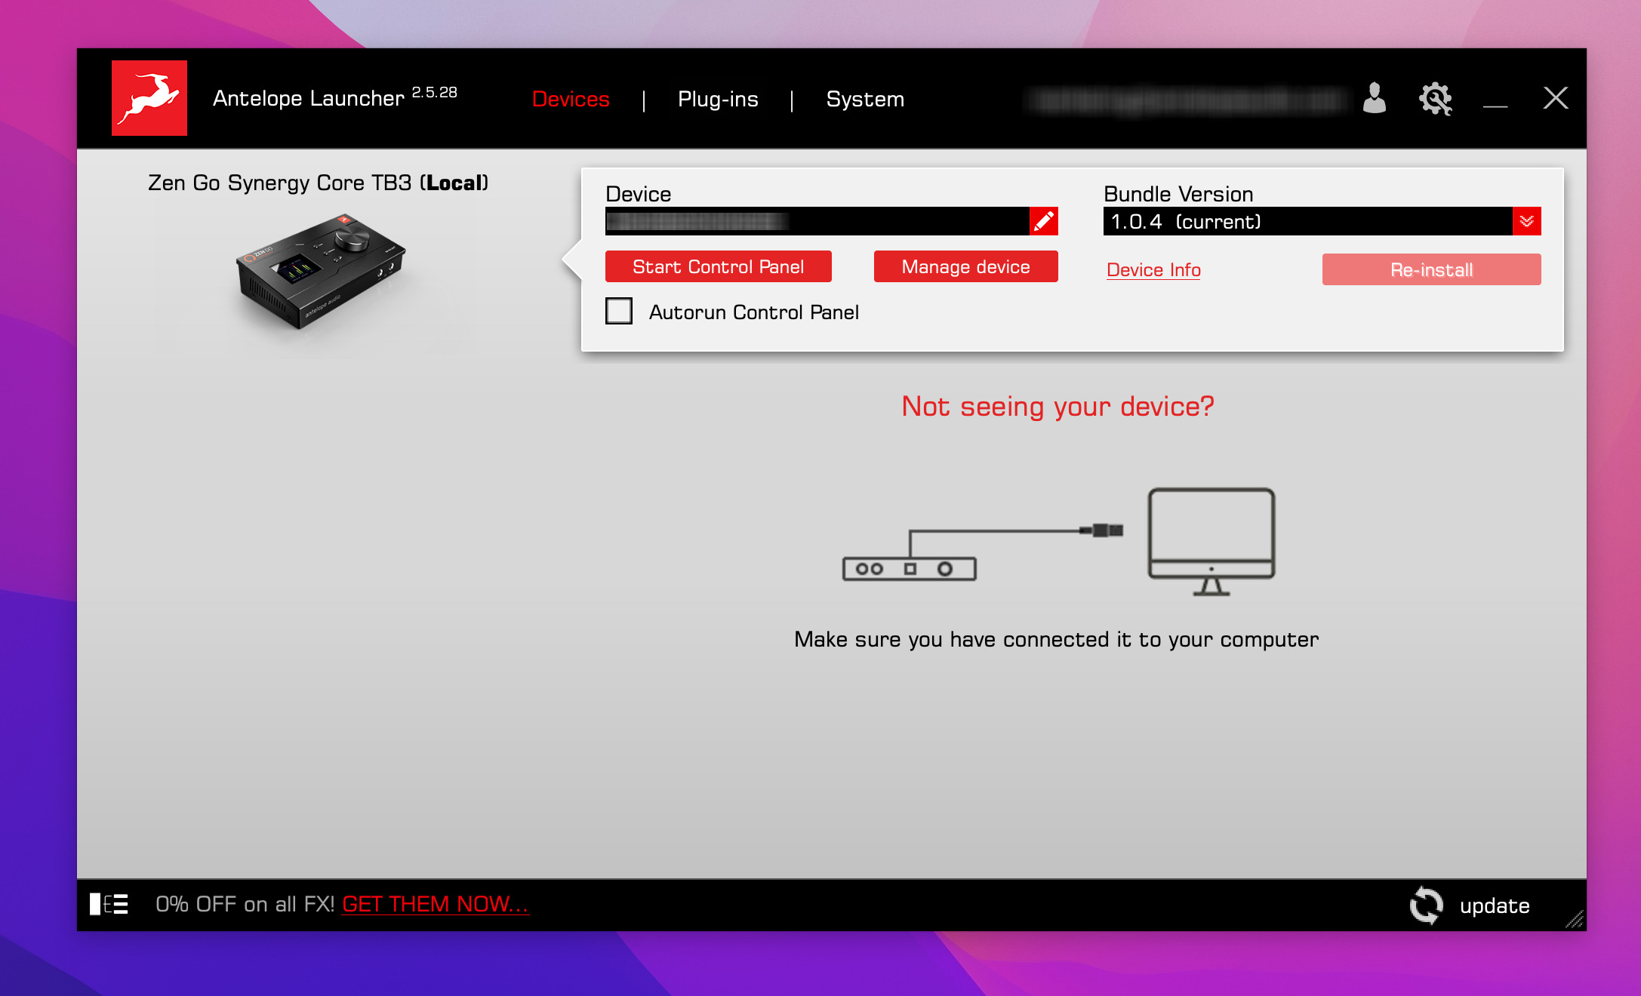Click the Antelope Launcher title text
This screenshot has height=996, width=1641.
point(308,98)
